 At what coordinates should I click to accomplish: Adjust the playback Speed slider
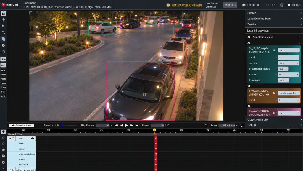(x=69, y=125)
